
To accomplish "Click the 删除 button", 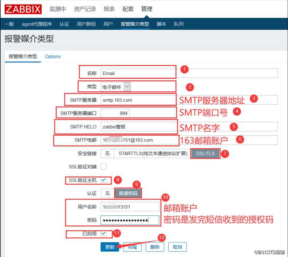I will pos(155,247).
